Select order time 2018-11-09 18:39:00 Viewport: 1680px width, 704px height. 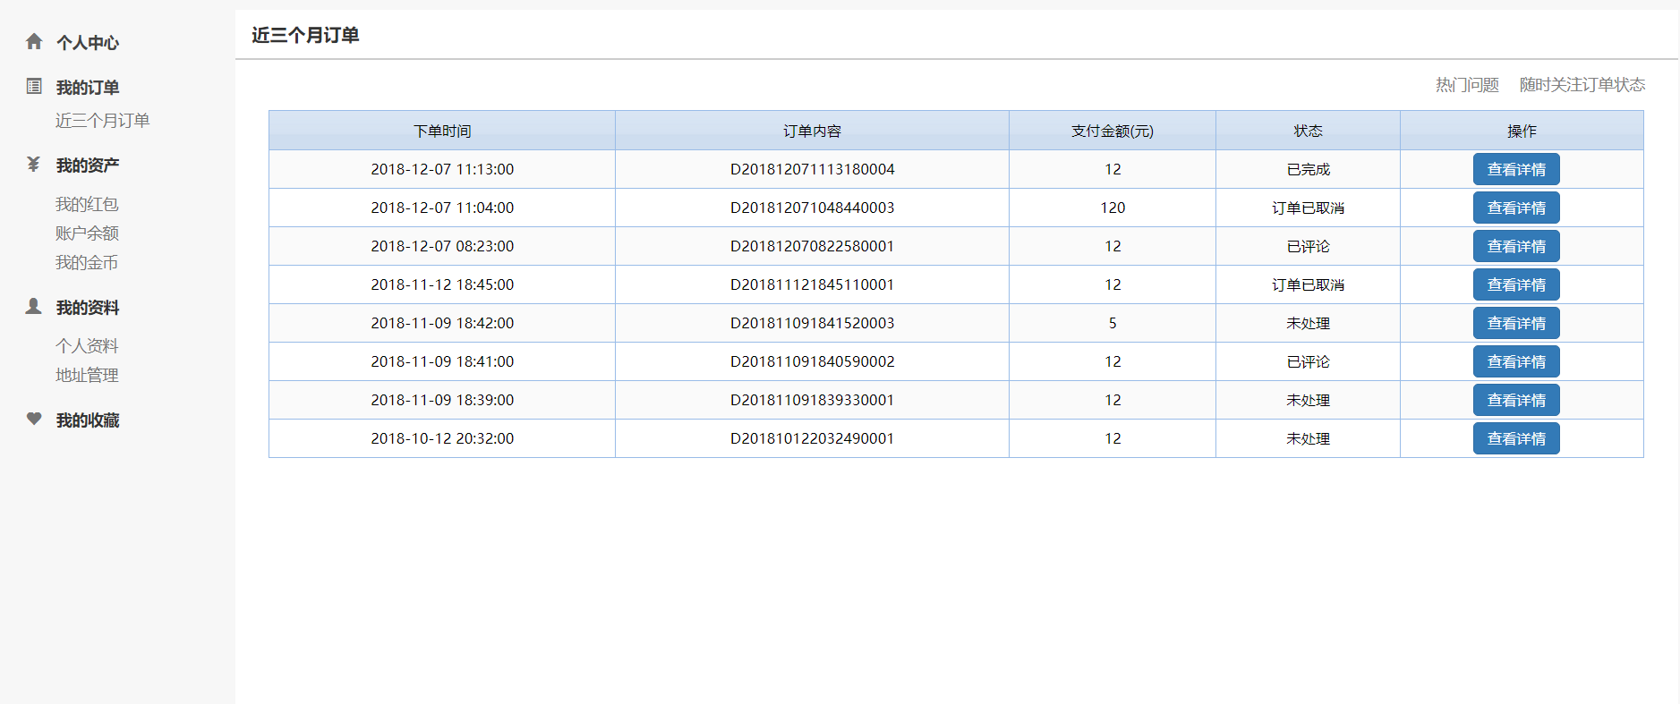(442, 400)
